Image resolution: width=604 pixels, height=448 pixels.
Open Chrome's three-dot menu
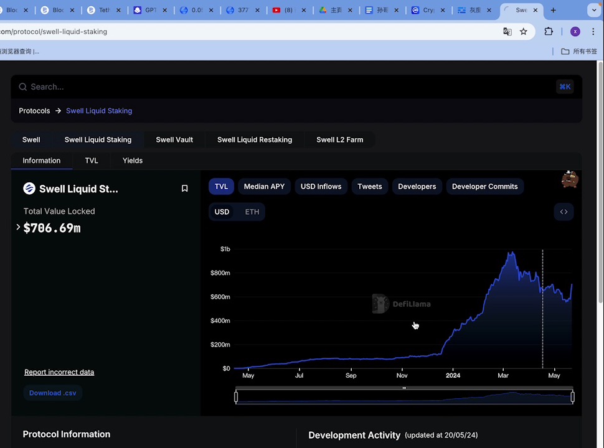[593, 32]
